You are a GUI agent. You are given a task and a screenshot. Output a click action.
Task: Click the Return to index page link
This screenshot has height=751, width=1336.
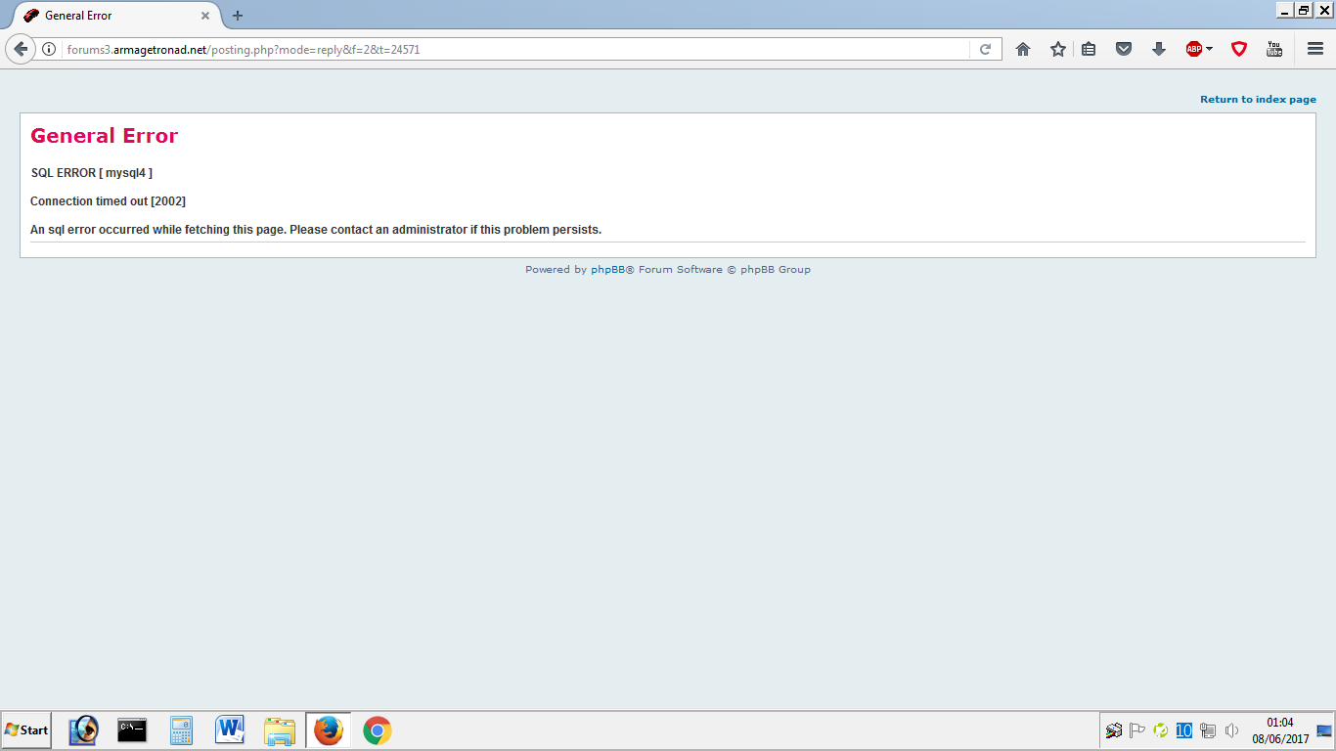[1258, 100]
